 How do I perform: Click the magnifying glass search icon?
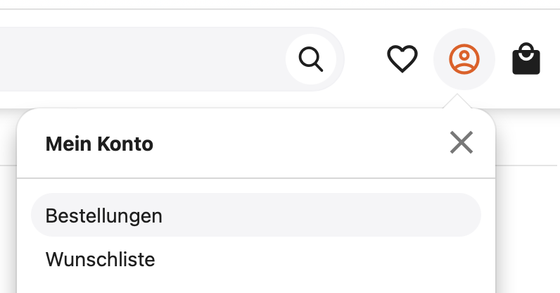pos(311,59)
